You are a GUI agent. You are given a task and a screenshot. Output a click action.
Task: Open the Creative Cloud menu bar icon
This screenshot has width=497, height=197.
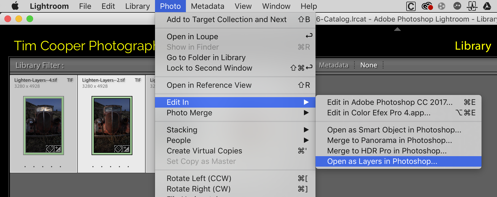point(427,6)
